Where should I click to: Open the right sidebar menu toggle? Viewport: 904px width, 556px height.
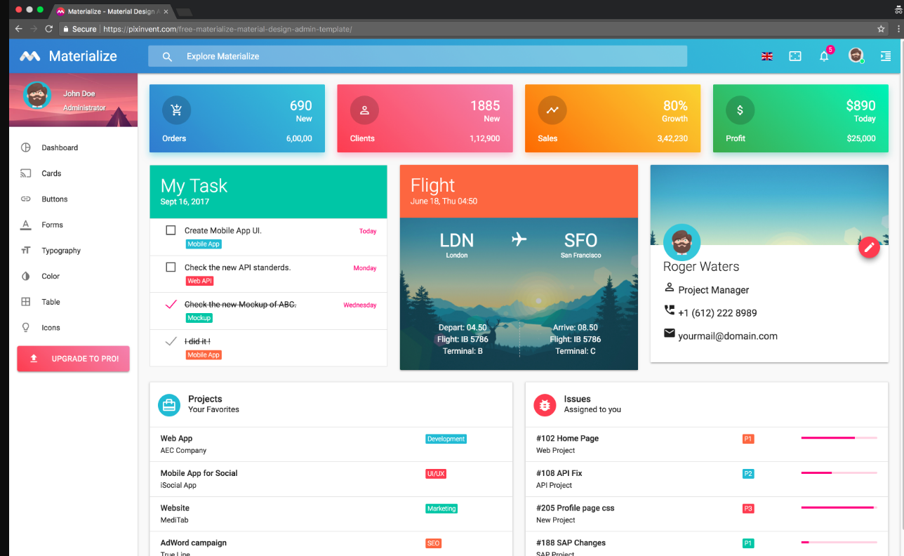click(885, 55)
